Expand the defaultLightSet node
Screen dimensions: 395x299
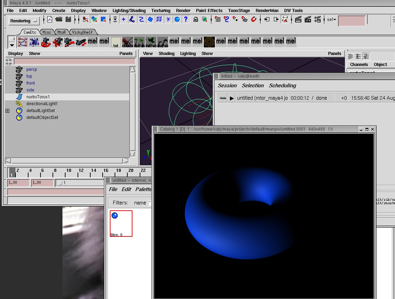(x=8, y=111)
